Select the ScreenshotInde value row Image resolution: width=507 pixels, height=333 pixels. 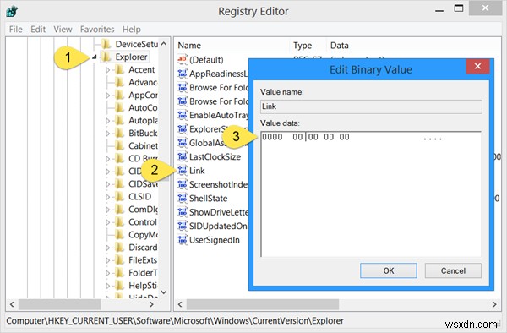213,184
